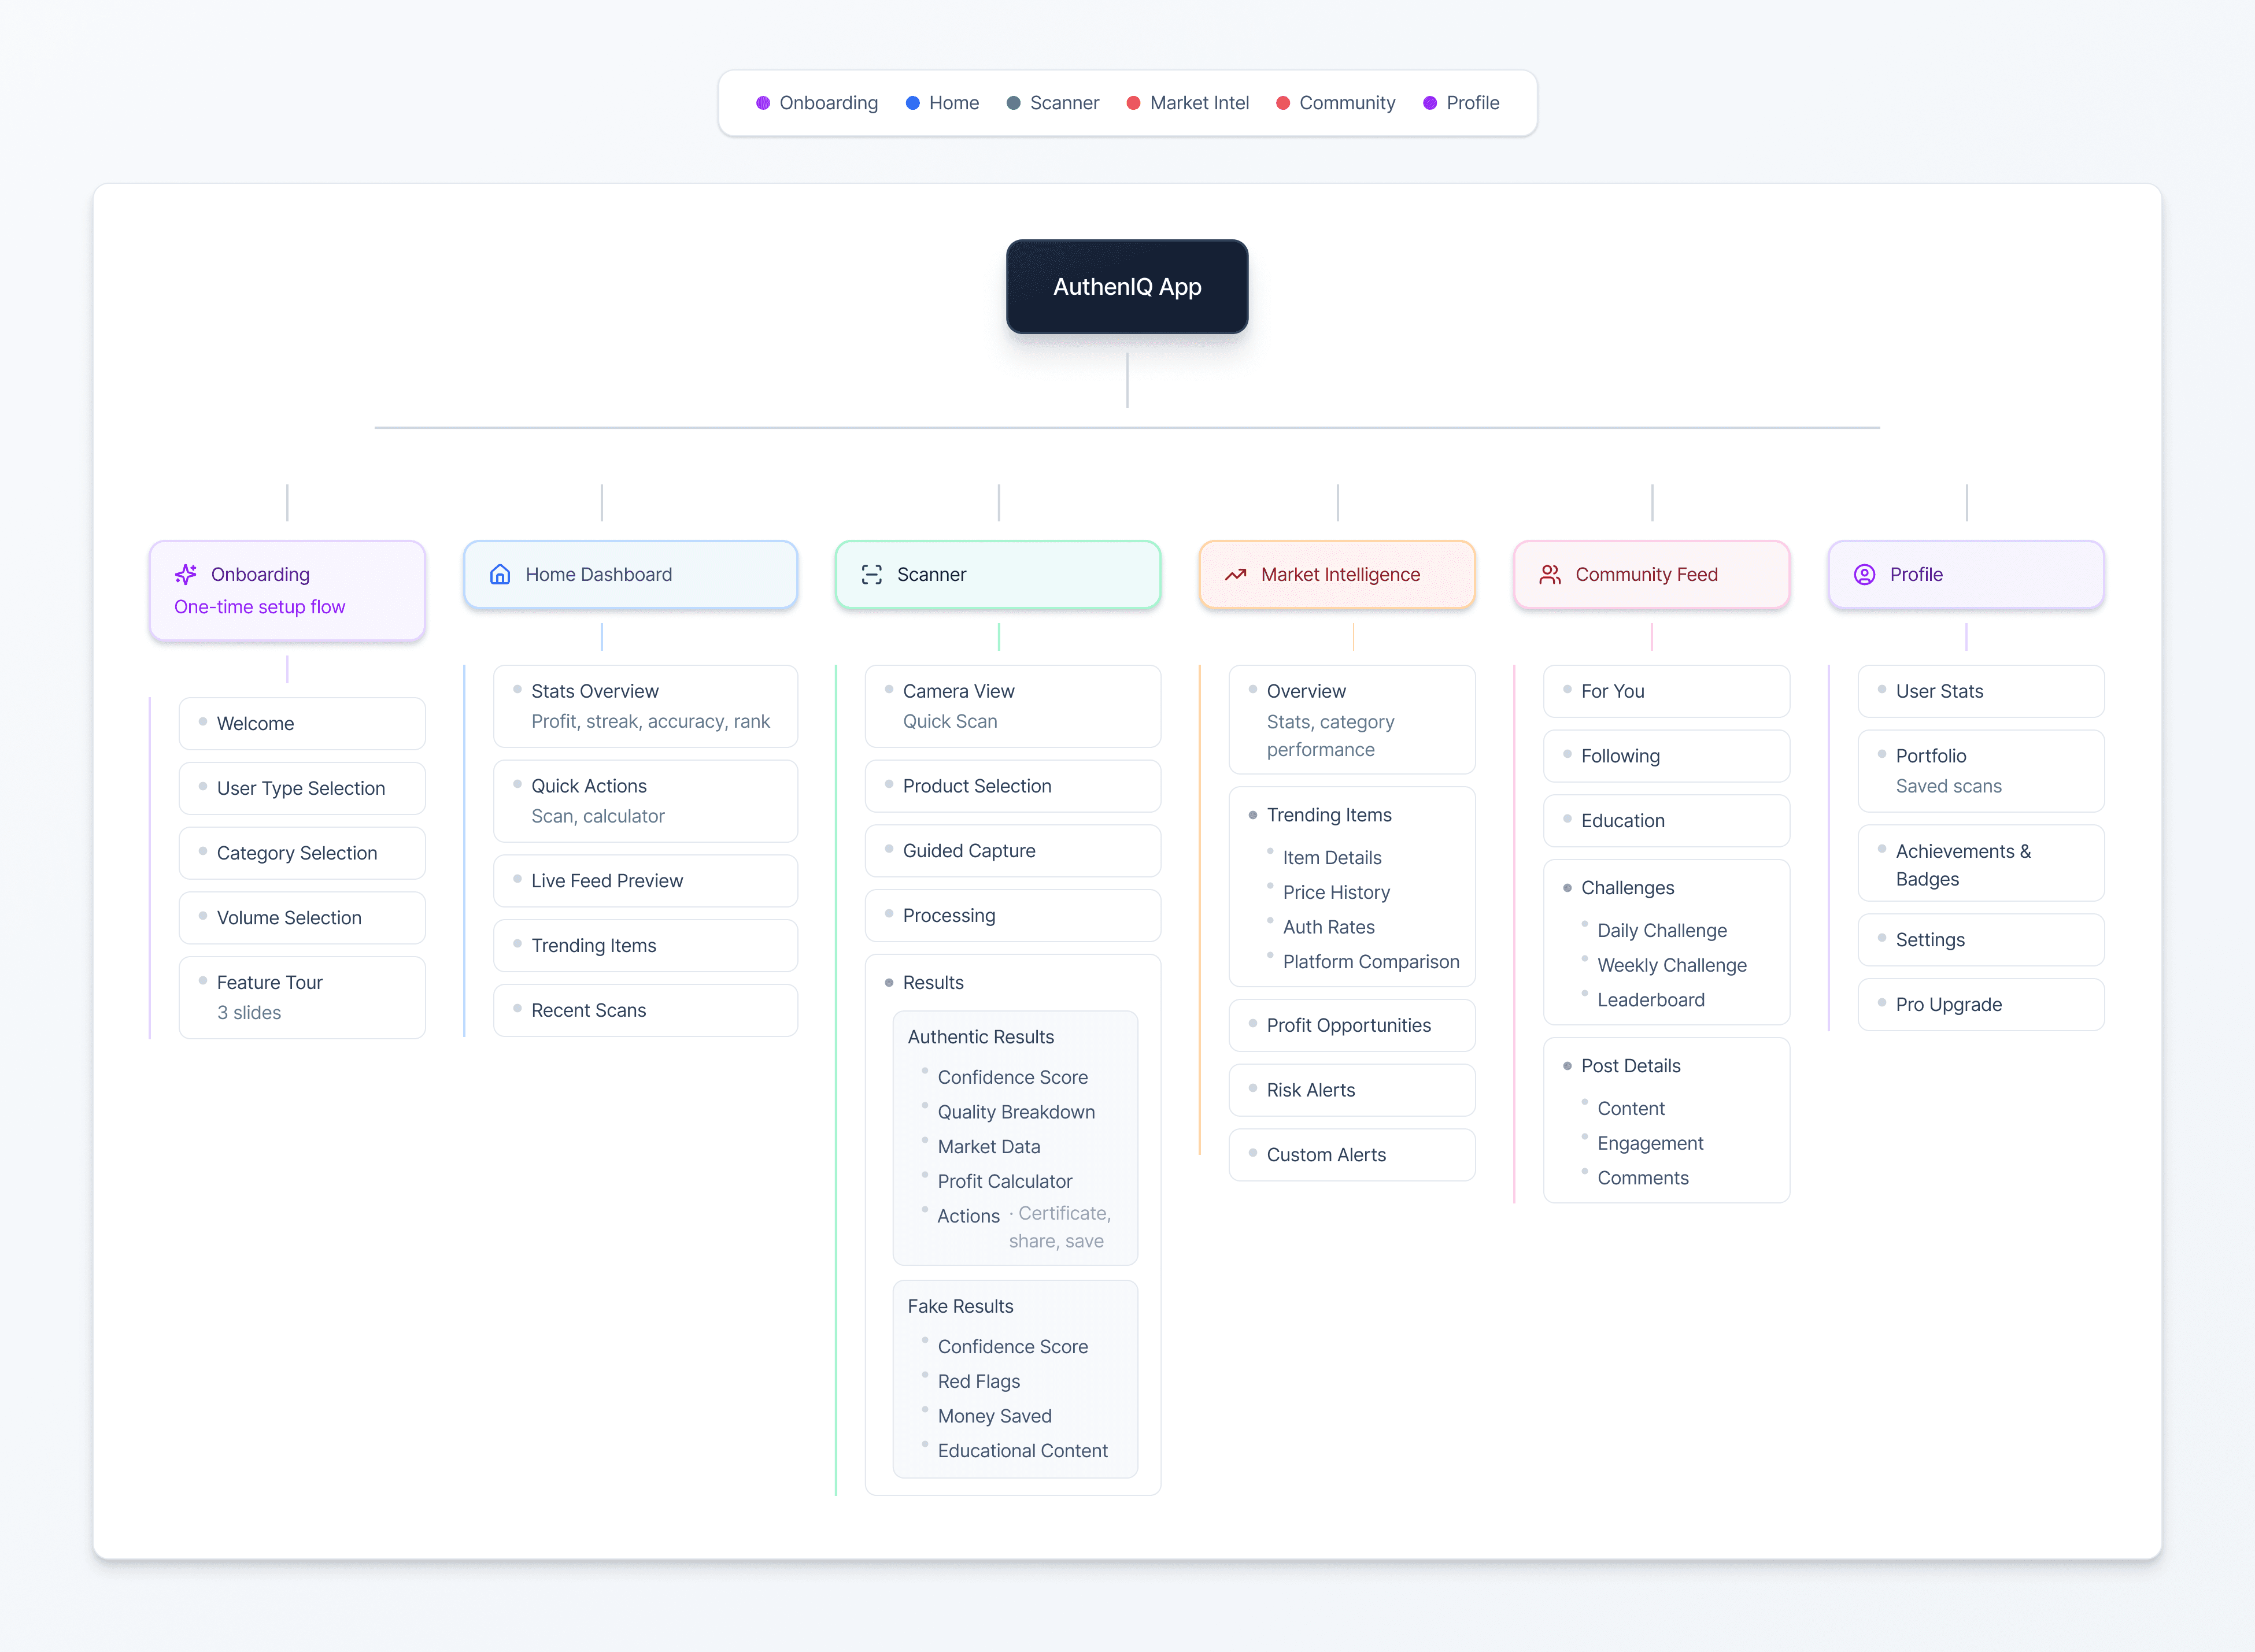Select the Welcome onboarding step
The width and height of the screenshot is (2255, 1652).
point(255,723)
